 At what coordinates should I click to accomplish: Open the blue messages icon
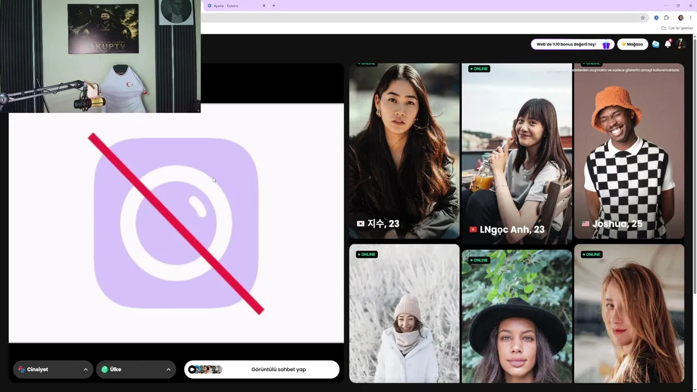(x=656, y=44)
